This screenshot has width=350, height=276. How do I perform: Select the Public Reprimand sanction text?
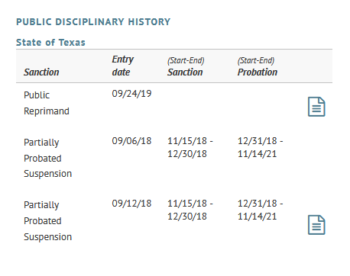pos(47,103)
